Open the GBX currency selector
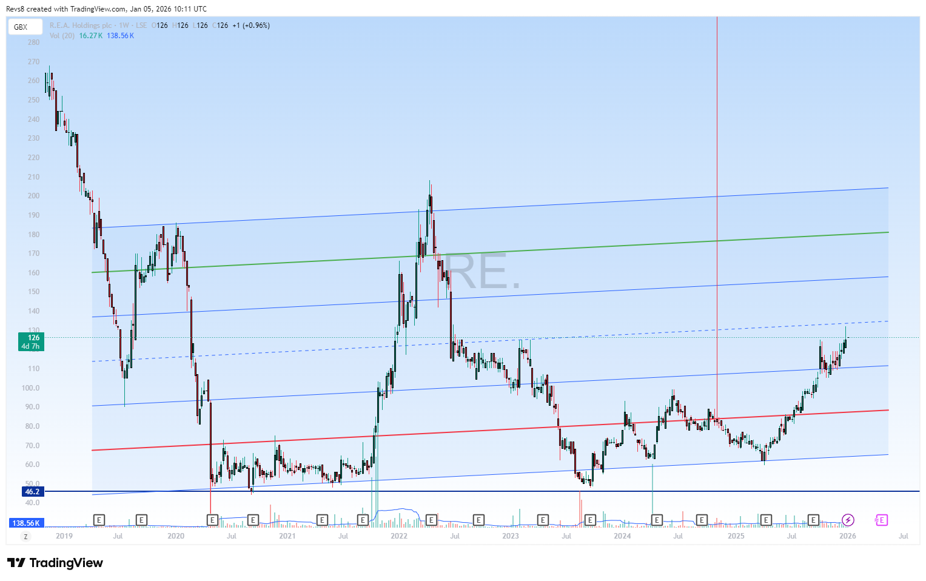This screenshot has width=926, height=581. [24, 27]
